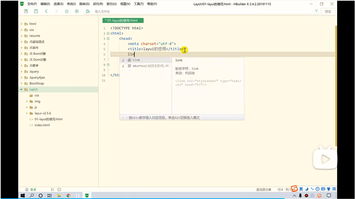Open the Windows Start menu
The image size is (355, 199).
23,195
